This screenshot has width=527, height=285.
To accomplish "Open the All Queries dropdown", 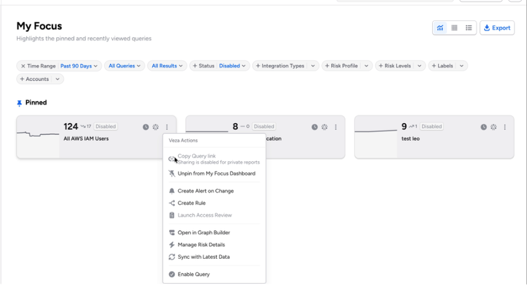I will [124, 66].
